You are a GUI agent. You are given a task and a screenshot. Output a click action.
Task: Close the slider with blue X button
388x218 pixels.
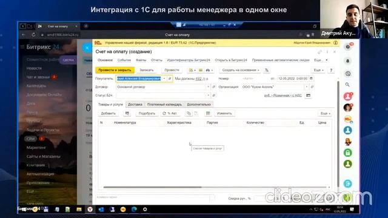(87, 48)
